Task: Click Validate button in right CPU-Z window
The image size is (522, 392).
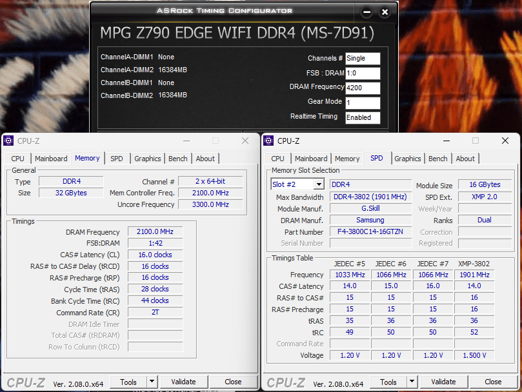Action: click(443, 382)
